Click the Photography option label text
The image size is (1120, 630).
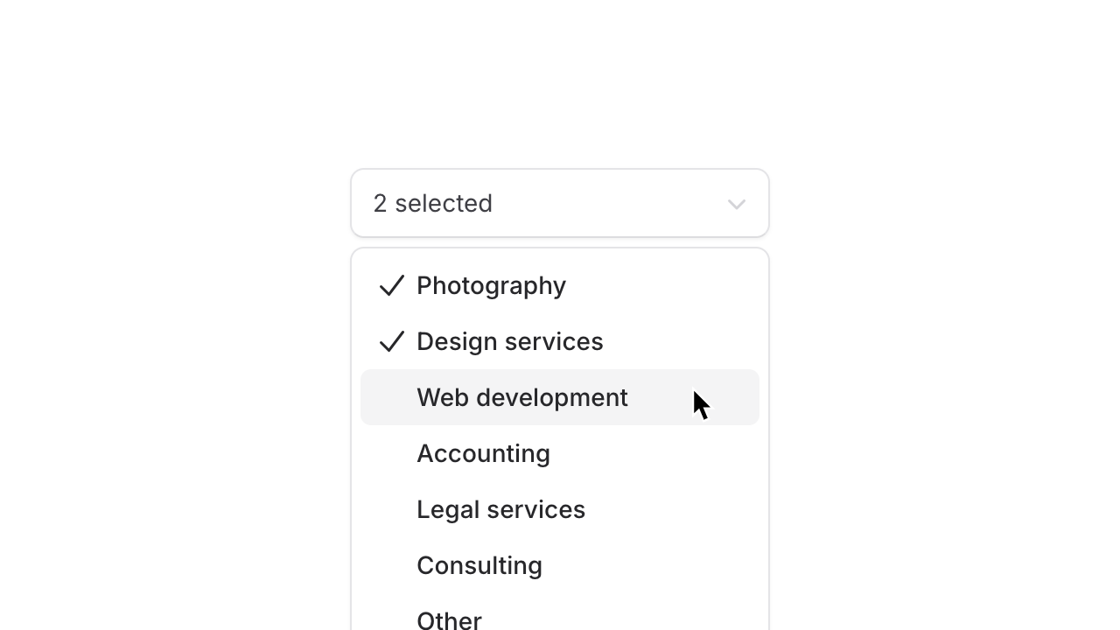(x=491, y=285)
